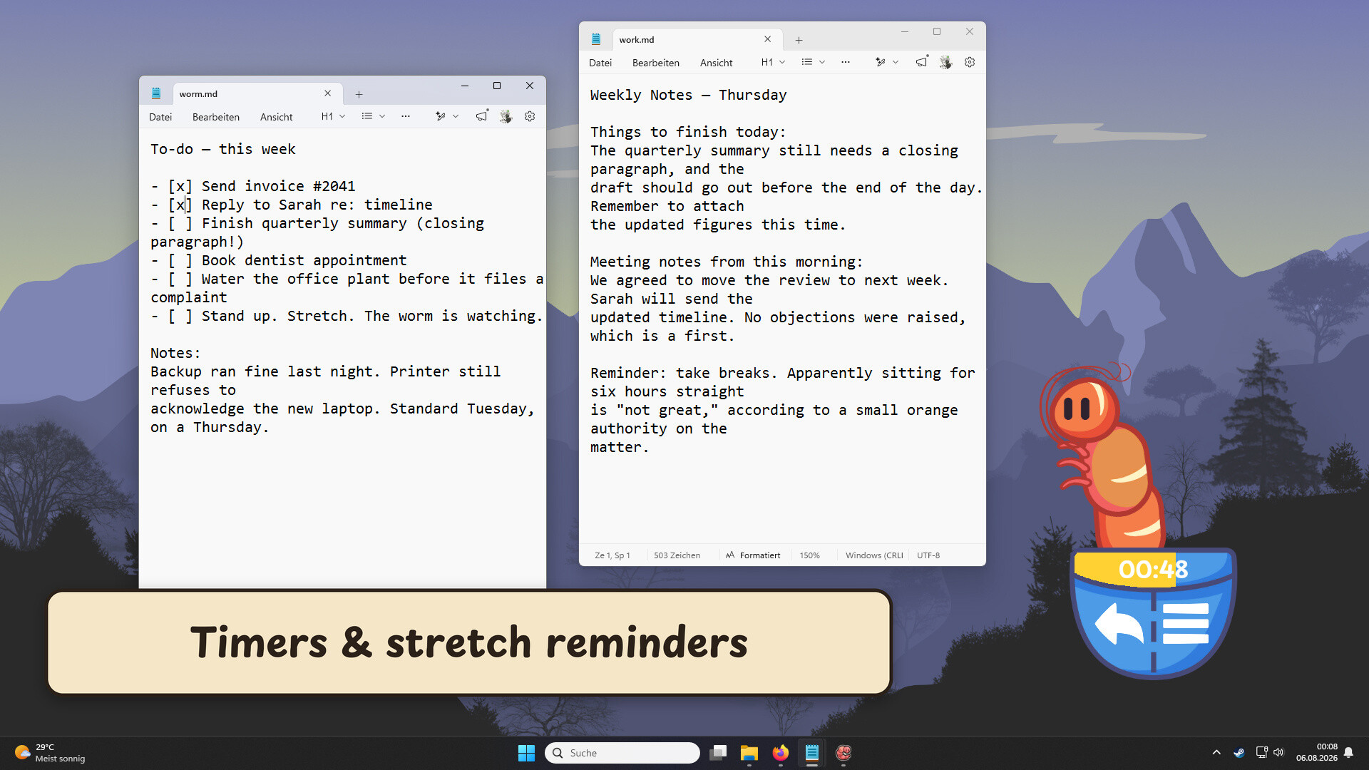This screenshot has width=1369, height=770.
Task: Open Task View from the taskbar
Action: click(718, 753)
